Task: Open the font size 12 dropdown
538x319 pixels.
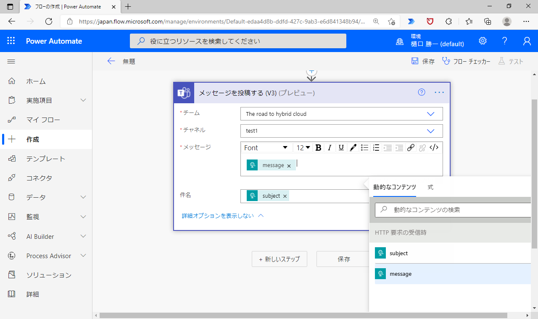Action: click(303, 148)
